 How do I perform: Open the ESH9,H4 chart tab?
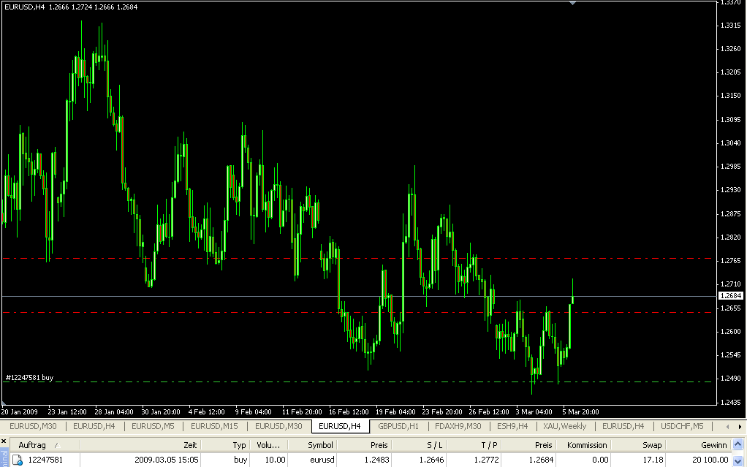[x=512, y=426]
